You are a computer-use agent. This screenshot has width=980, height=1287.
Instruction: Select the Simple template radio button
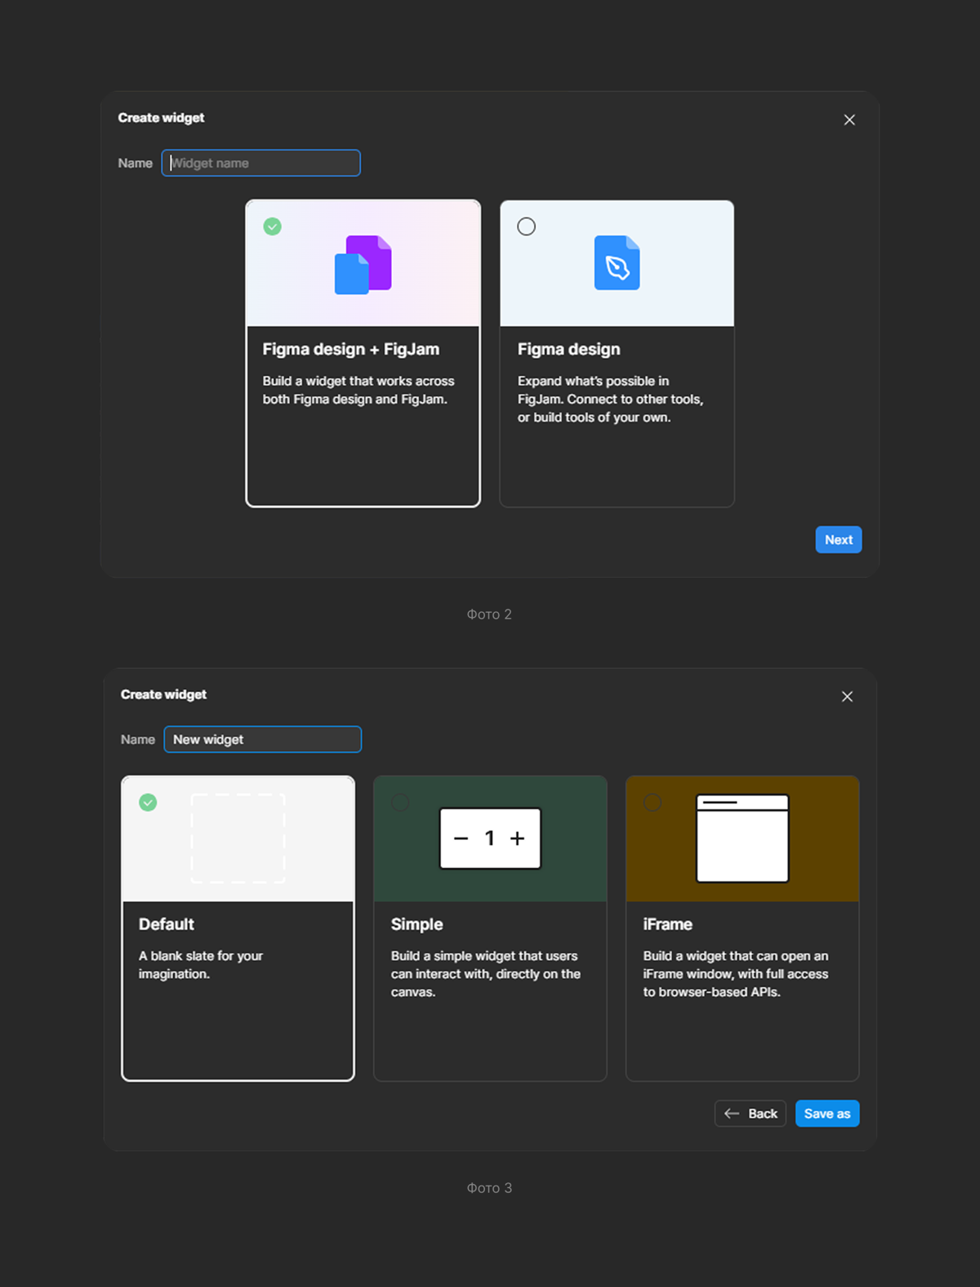(x=400, y=802)
